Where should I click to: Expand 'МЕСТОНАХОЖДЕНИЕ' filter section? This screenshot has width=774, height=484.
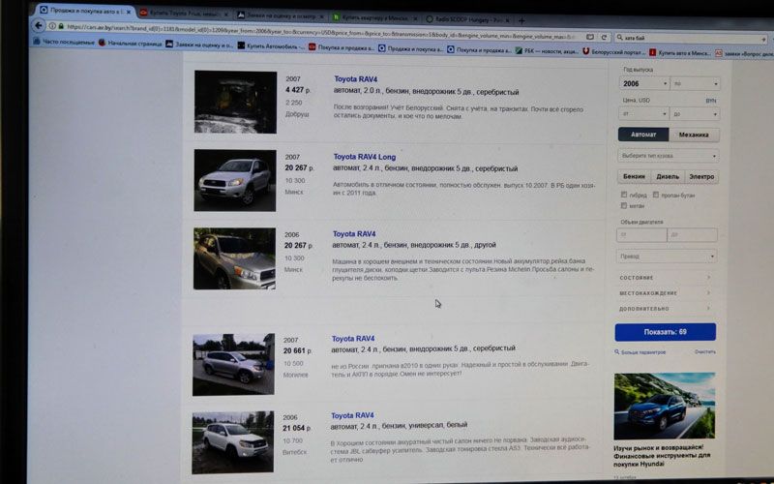coord(665,293)
